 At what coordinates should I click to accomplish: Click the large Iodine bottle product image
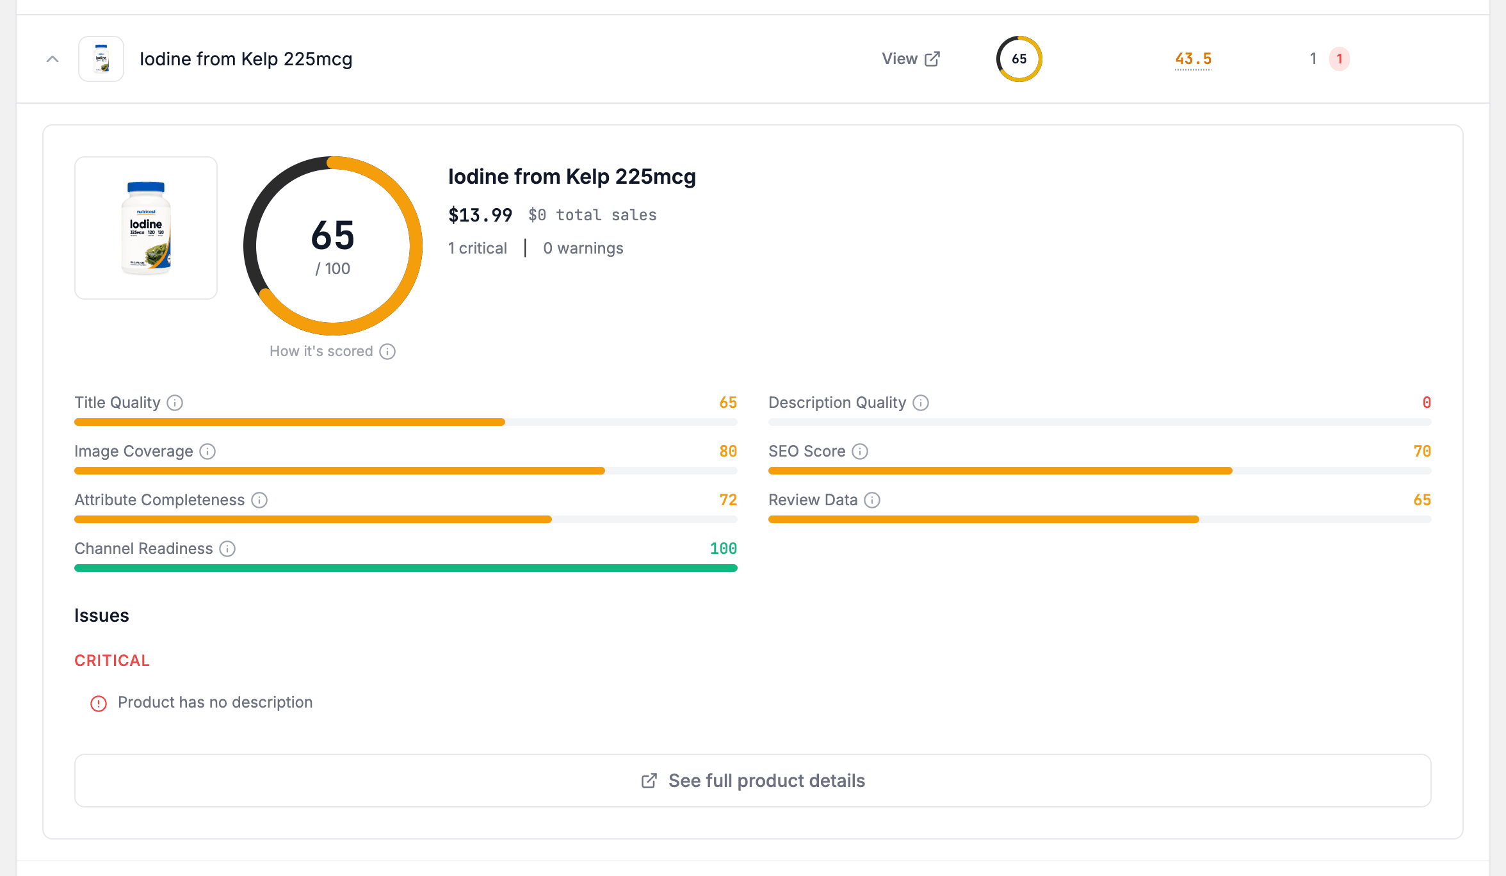tap(146, 228)
